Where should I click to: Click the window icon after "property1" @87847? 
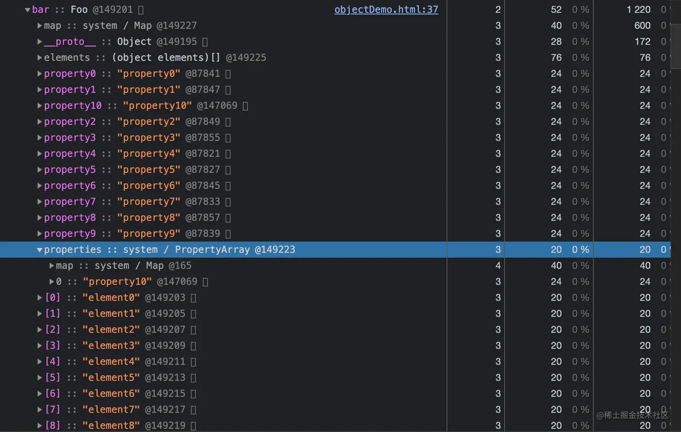coord(228,90)
